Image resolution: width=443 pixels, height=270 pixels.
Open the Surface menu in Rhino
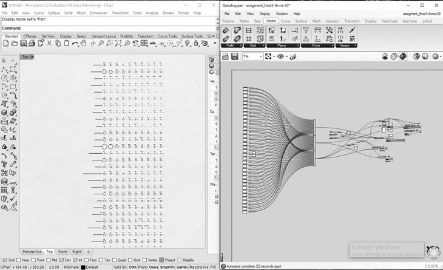[x=54, y=13]
